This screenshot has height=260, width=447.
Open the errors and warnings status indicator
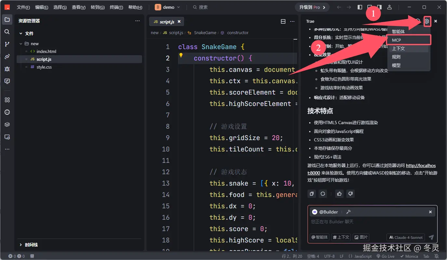tap(16, 256)
